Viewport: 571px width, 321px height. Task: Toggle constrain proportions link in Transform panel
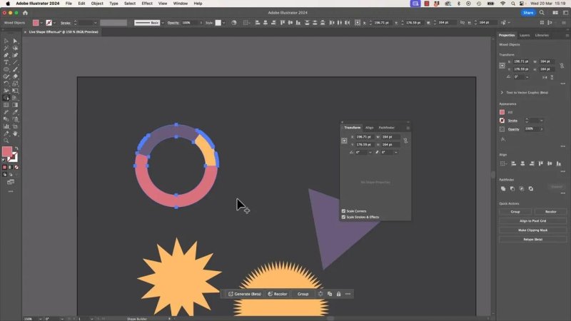click(405, 141)
